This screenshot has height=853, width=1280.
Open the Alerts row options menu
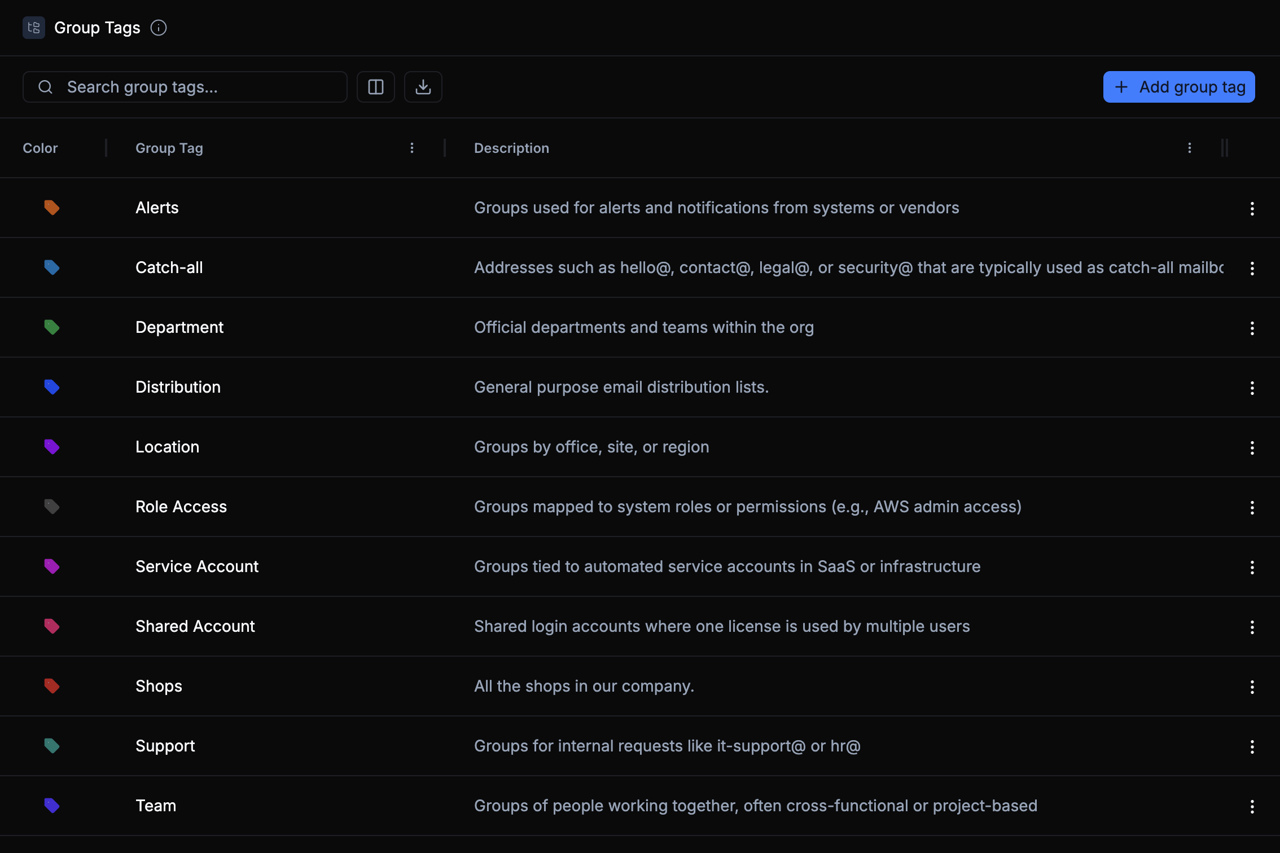pyautogui.click(x=1252, y=208)
